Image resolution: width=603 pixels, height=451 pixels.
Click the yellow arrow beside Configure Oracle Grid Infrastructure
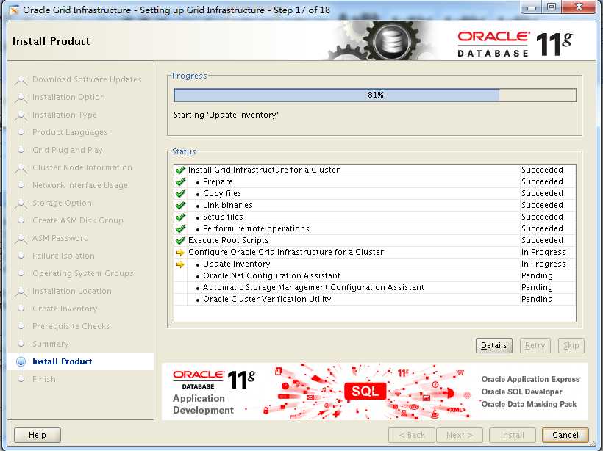[x=180, y=253]
